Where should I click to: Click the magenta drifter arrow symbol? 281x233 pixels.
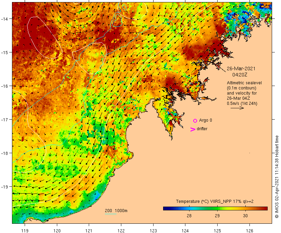pyautogui.click(x=193, y=130)
